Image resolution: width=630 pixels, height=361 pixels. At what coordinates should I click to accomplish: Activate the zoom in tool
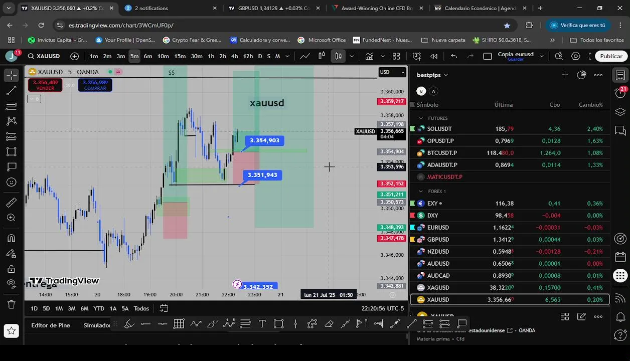(11, 218)
